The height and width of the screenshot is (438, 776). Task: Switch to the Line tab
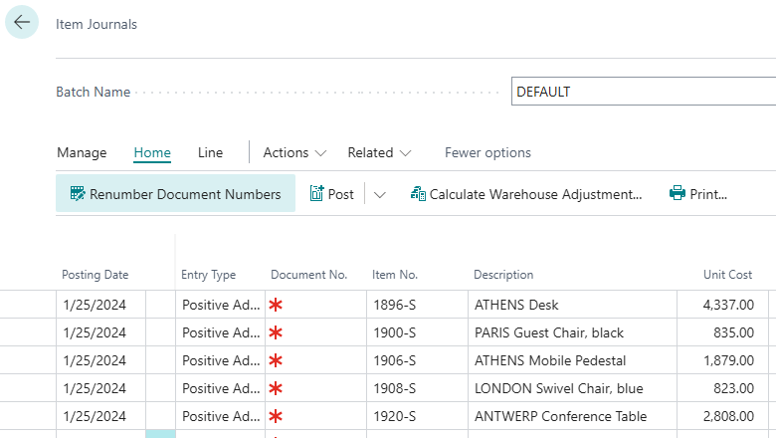(x=210, y=152)
